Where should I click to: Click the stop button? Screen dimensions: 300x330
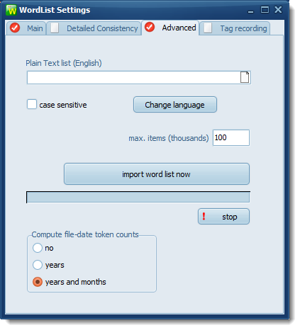223,217
